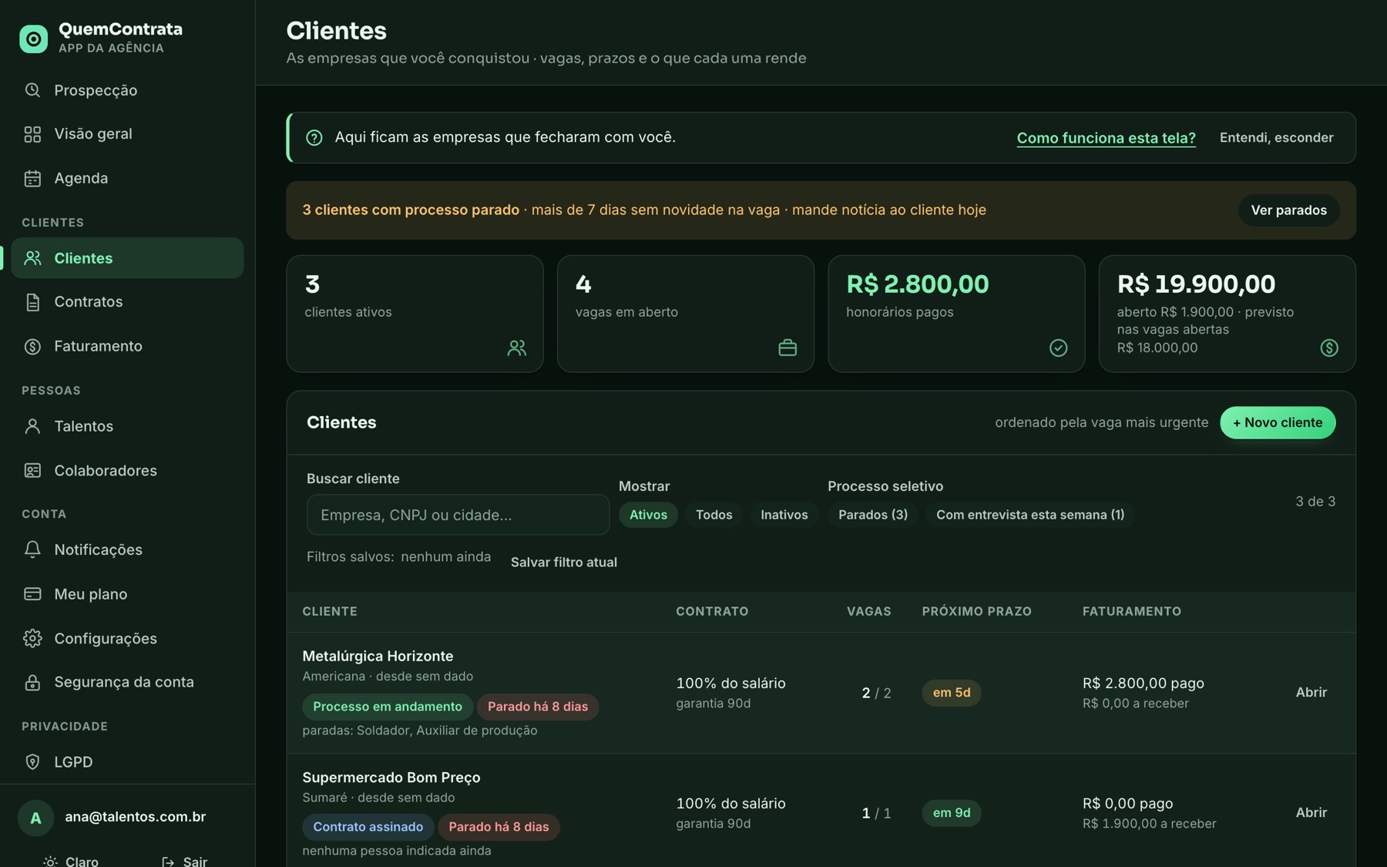The width and height of the screenshot is (1387, 867).
Task: Click the + Novo cliente button
Action: click(1278, 422)
